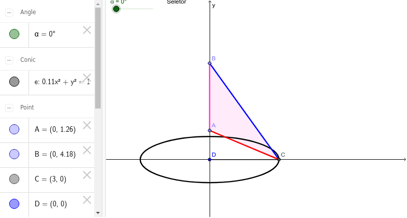
Task: Click the red segment AC
Action: coord(244,145)
